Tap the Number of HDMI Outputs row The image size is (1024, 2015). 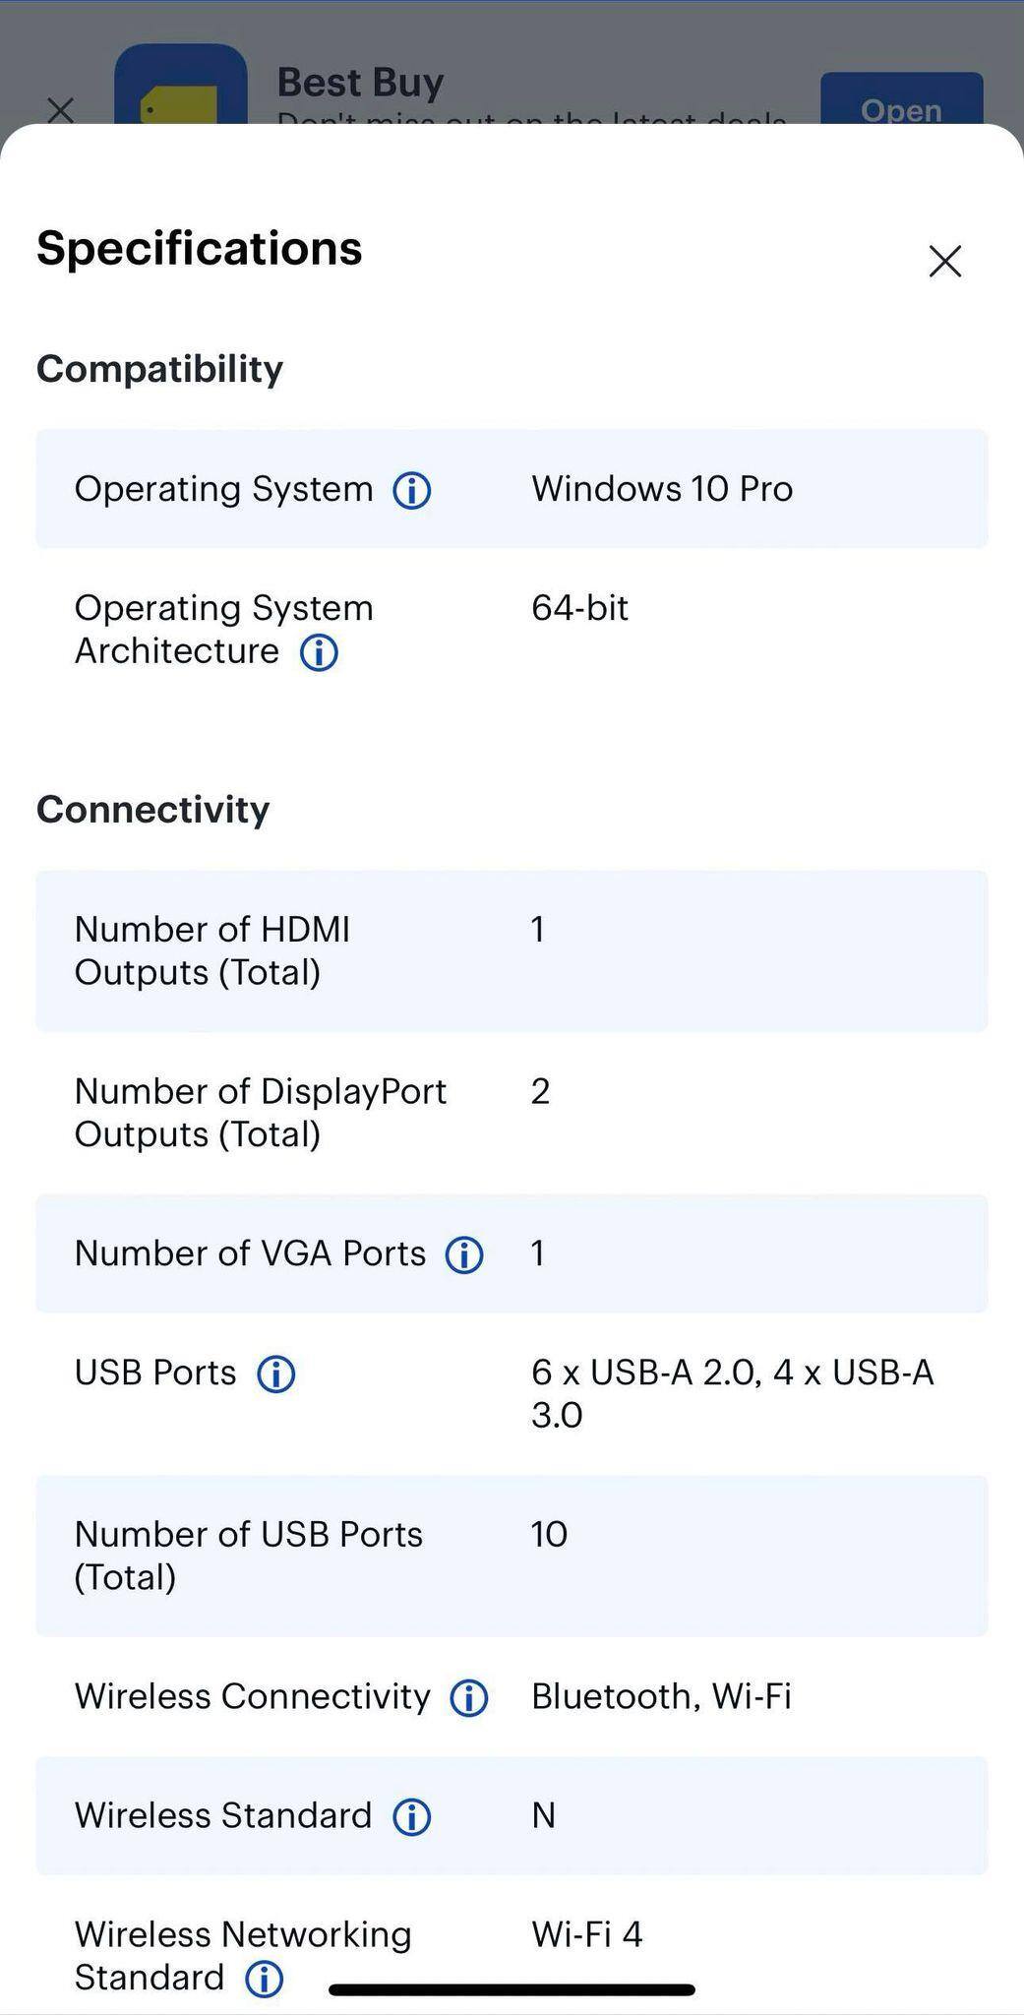click(512, 948)
